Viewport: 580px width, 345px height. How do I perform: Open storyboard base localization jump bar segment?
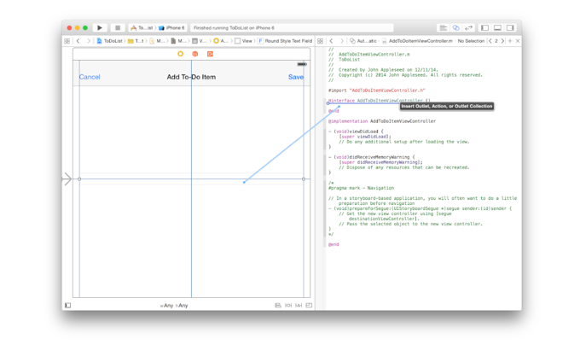pyautogui.click(x=178, y=41)
